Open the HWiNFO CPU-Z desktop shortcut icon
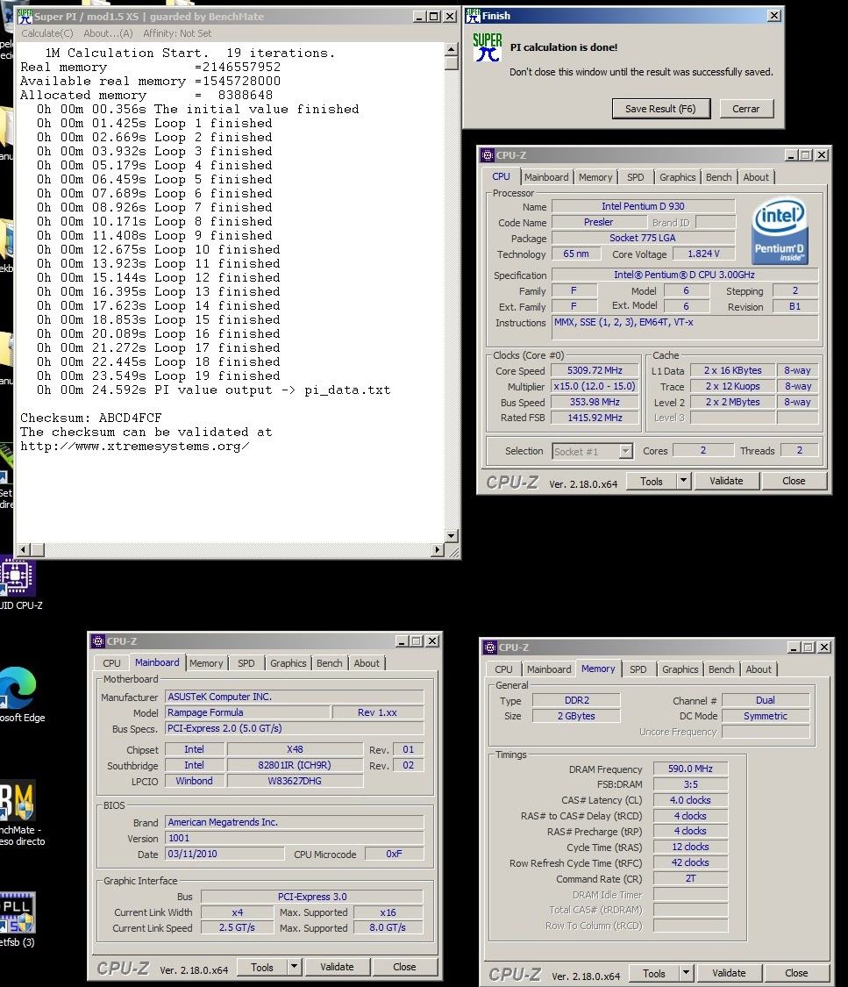The image size is (848, 987). pos(17,576)
